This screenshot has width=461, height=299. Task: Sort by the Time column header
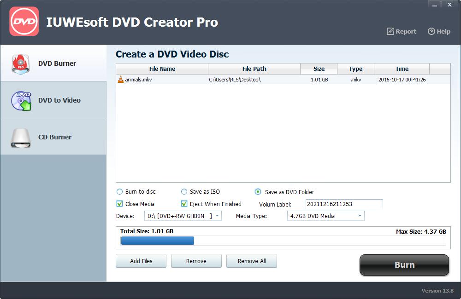click(402, 69)
